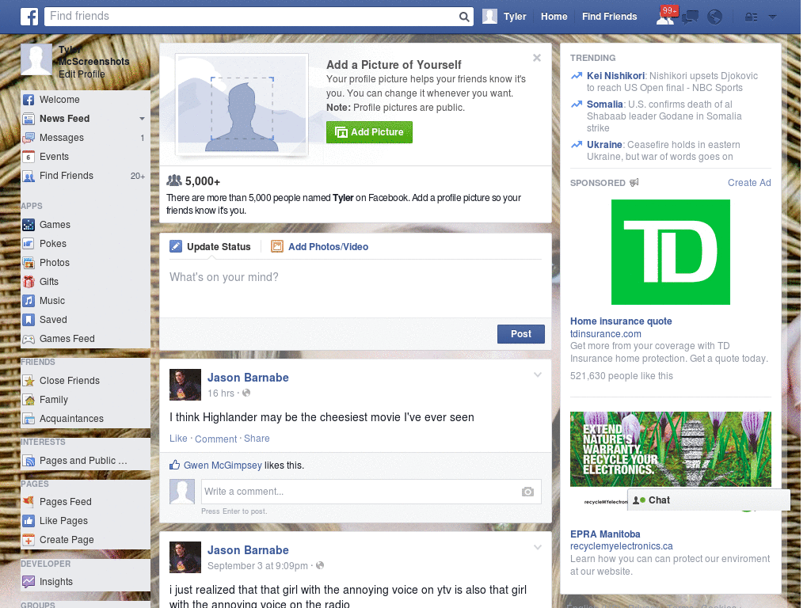Viewport: 811px width, 608px height.
Task: Click the Close Friends star icon
Action: (x=29, y=381)
